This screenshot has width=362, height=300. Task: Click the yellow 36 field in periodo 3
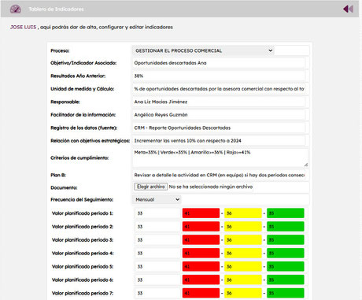pos(243,240)
